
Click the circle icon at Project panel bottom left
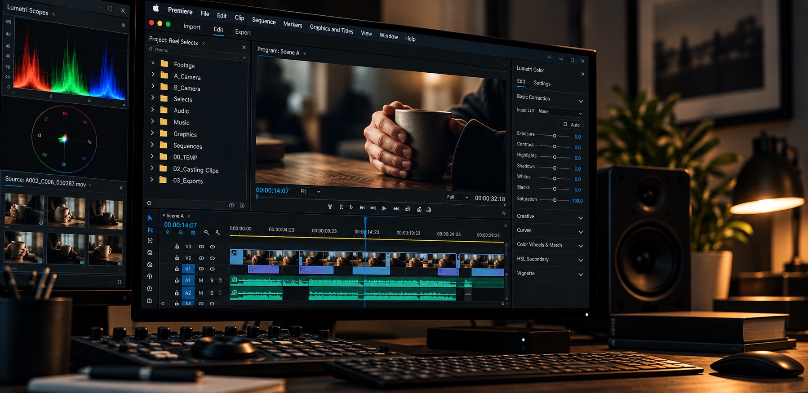point(149,203)
